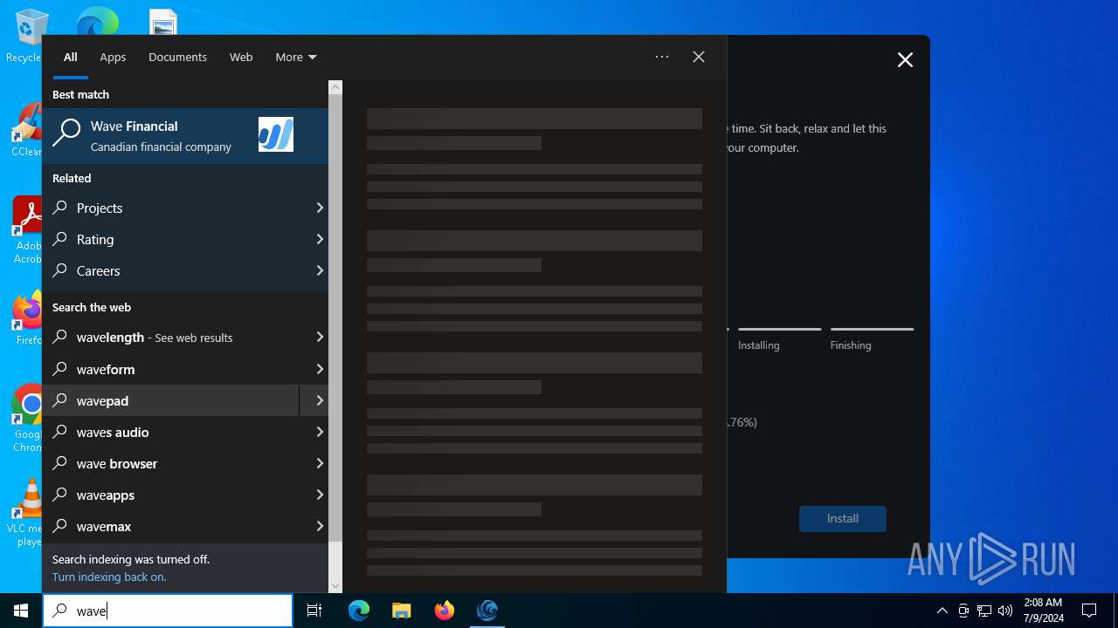Click the Install button in installer window
This screenshot has height=628, width=1118.
[843, 518]
